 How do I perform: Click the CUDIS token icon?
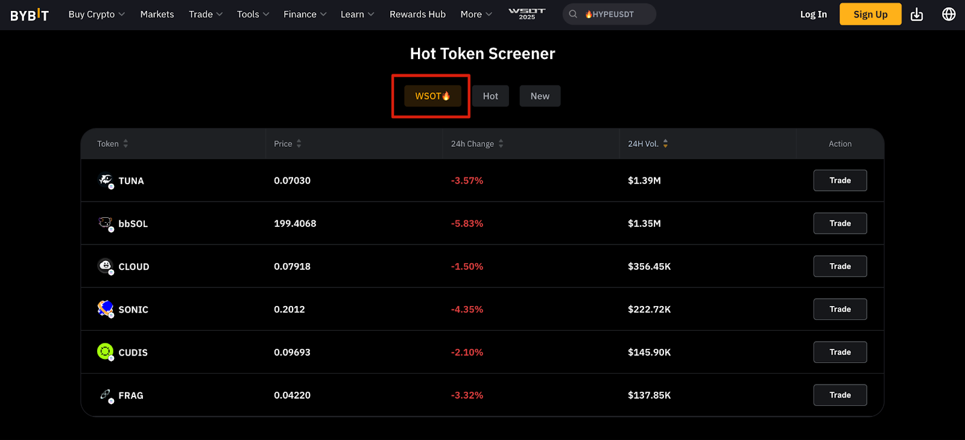click(106, 352)
